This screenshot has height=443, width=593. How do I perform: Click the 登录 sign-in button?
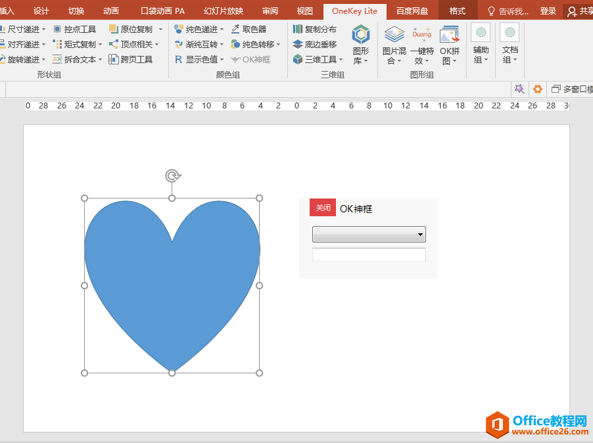pos(548,11)
